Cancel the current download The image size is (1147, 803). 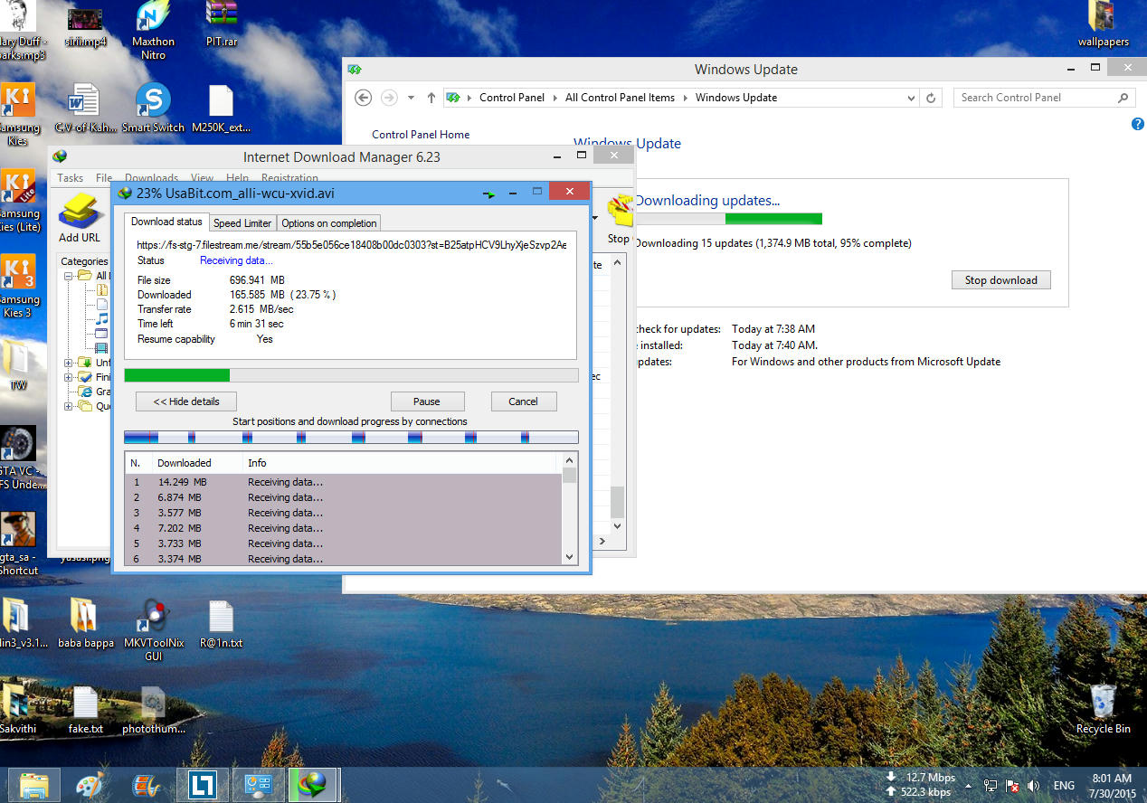(x=524, y=401)
